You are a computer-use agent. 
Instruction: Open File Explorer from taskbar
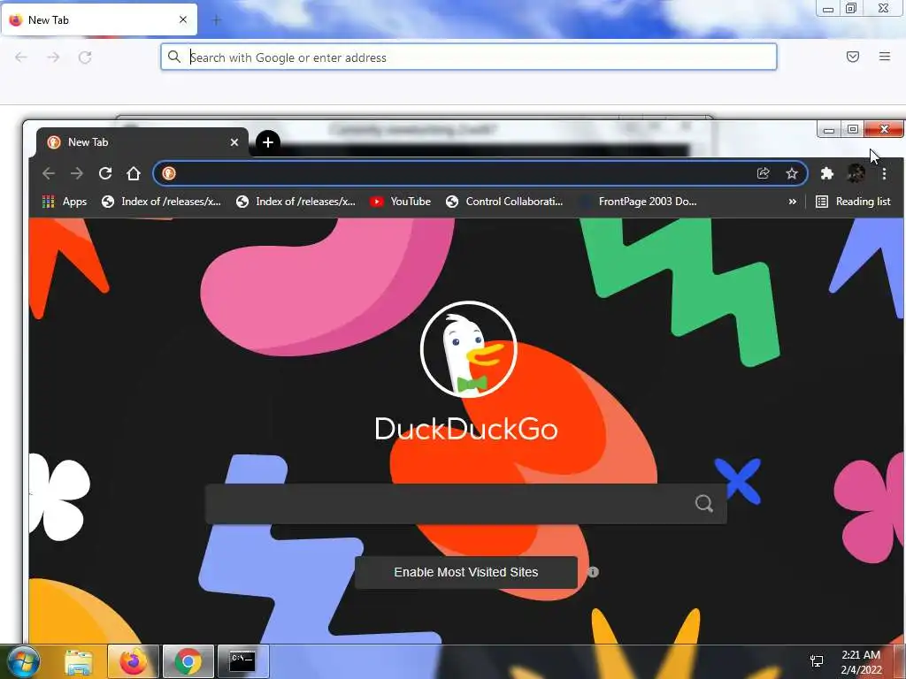[79, 662]
